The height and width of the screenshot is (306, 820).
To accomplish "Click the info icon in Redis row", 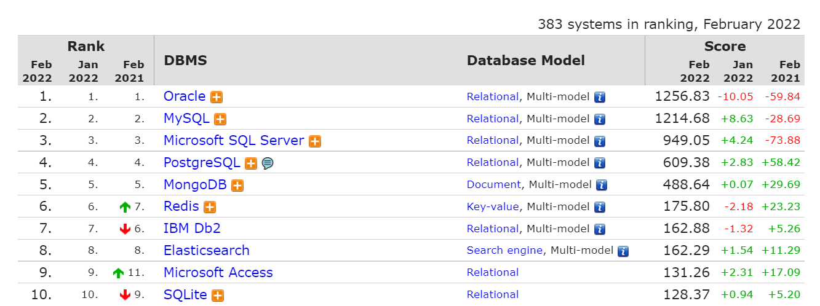I will point(600,208).
